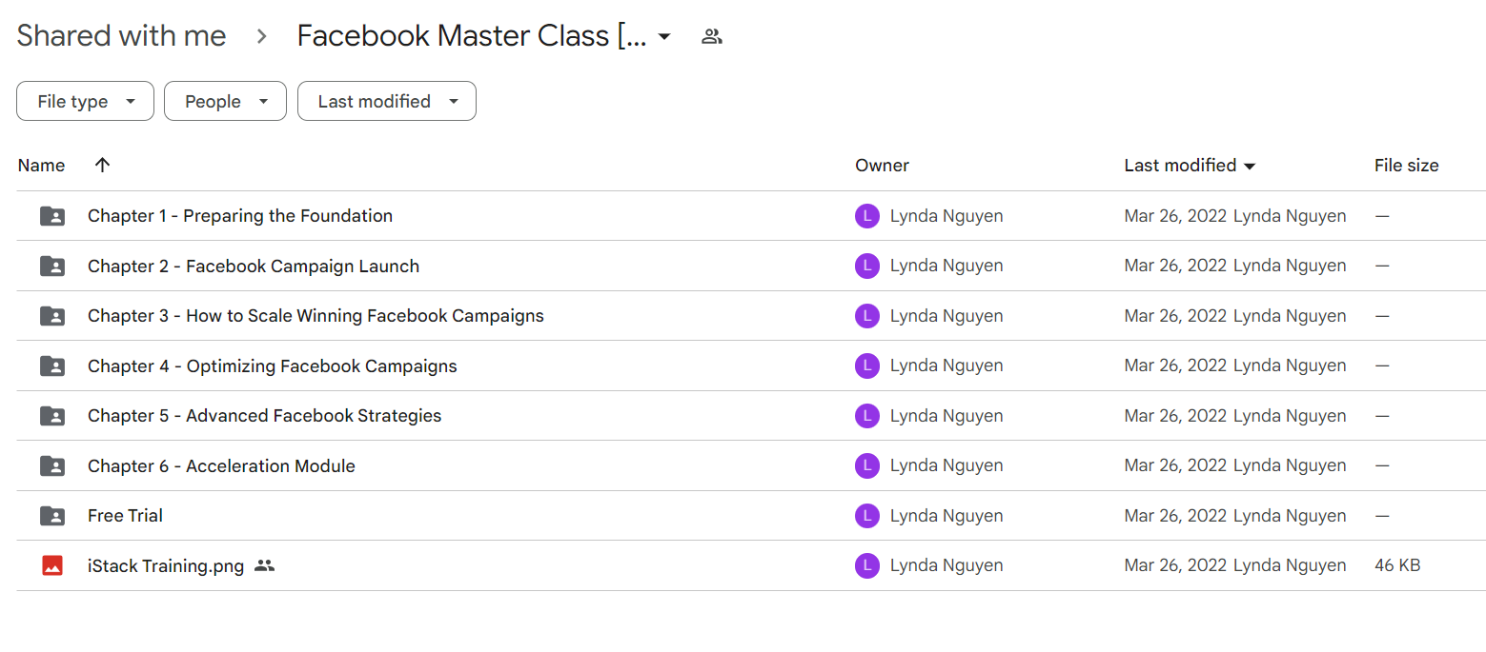This screenshot has height=652, width=1486.
Task: Click the red image icon of iStack Training.png
Action: (52, 565)
